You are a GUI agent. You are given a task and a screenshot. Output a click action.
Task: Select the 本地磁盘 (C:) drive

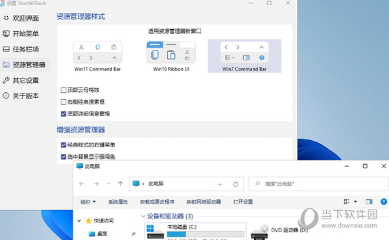tap(195, 232)
